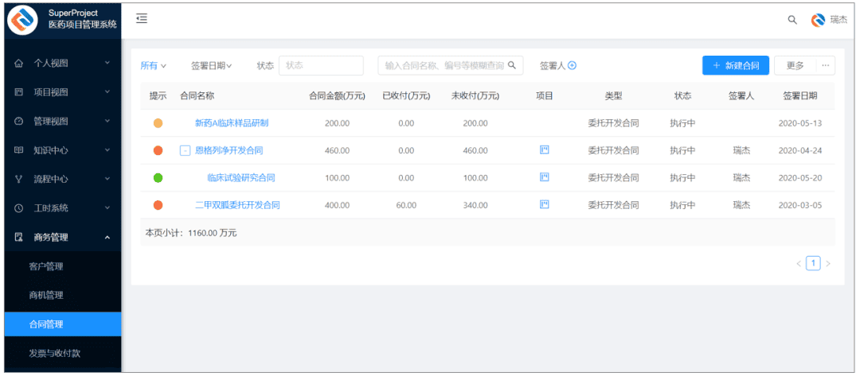Viewport: 860px width, 376px height.
Task: Open the 所有 filter dropdown
Action: click(x=153, y=66)
